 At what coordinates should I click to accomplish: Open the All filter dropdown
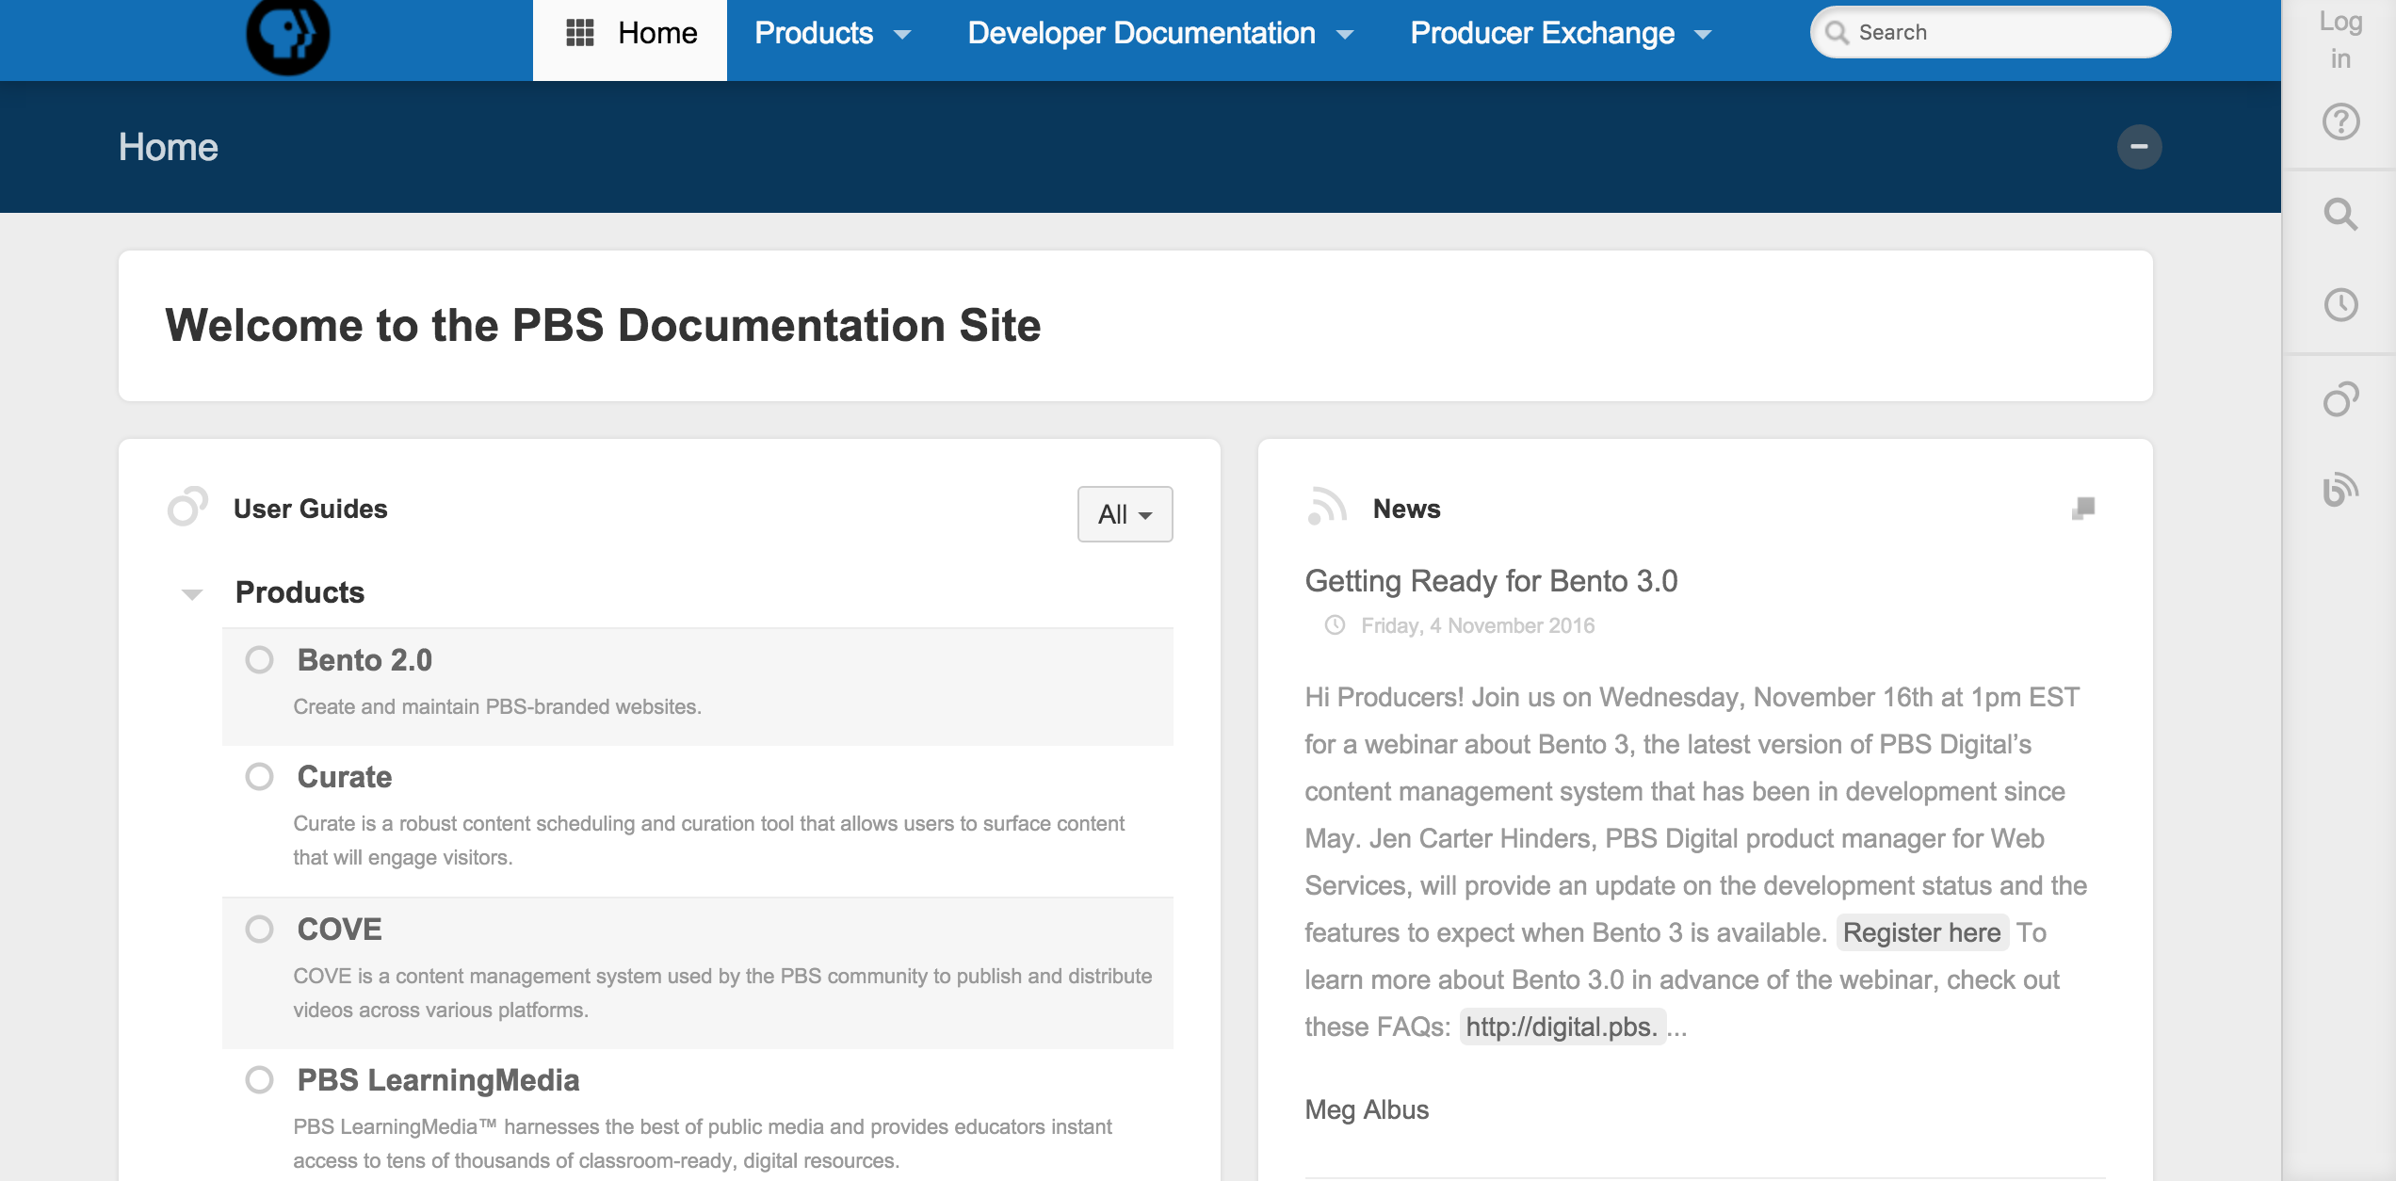coord(1125,514)
